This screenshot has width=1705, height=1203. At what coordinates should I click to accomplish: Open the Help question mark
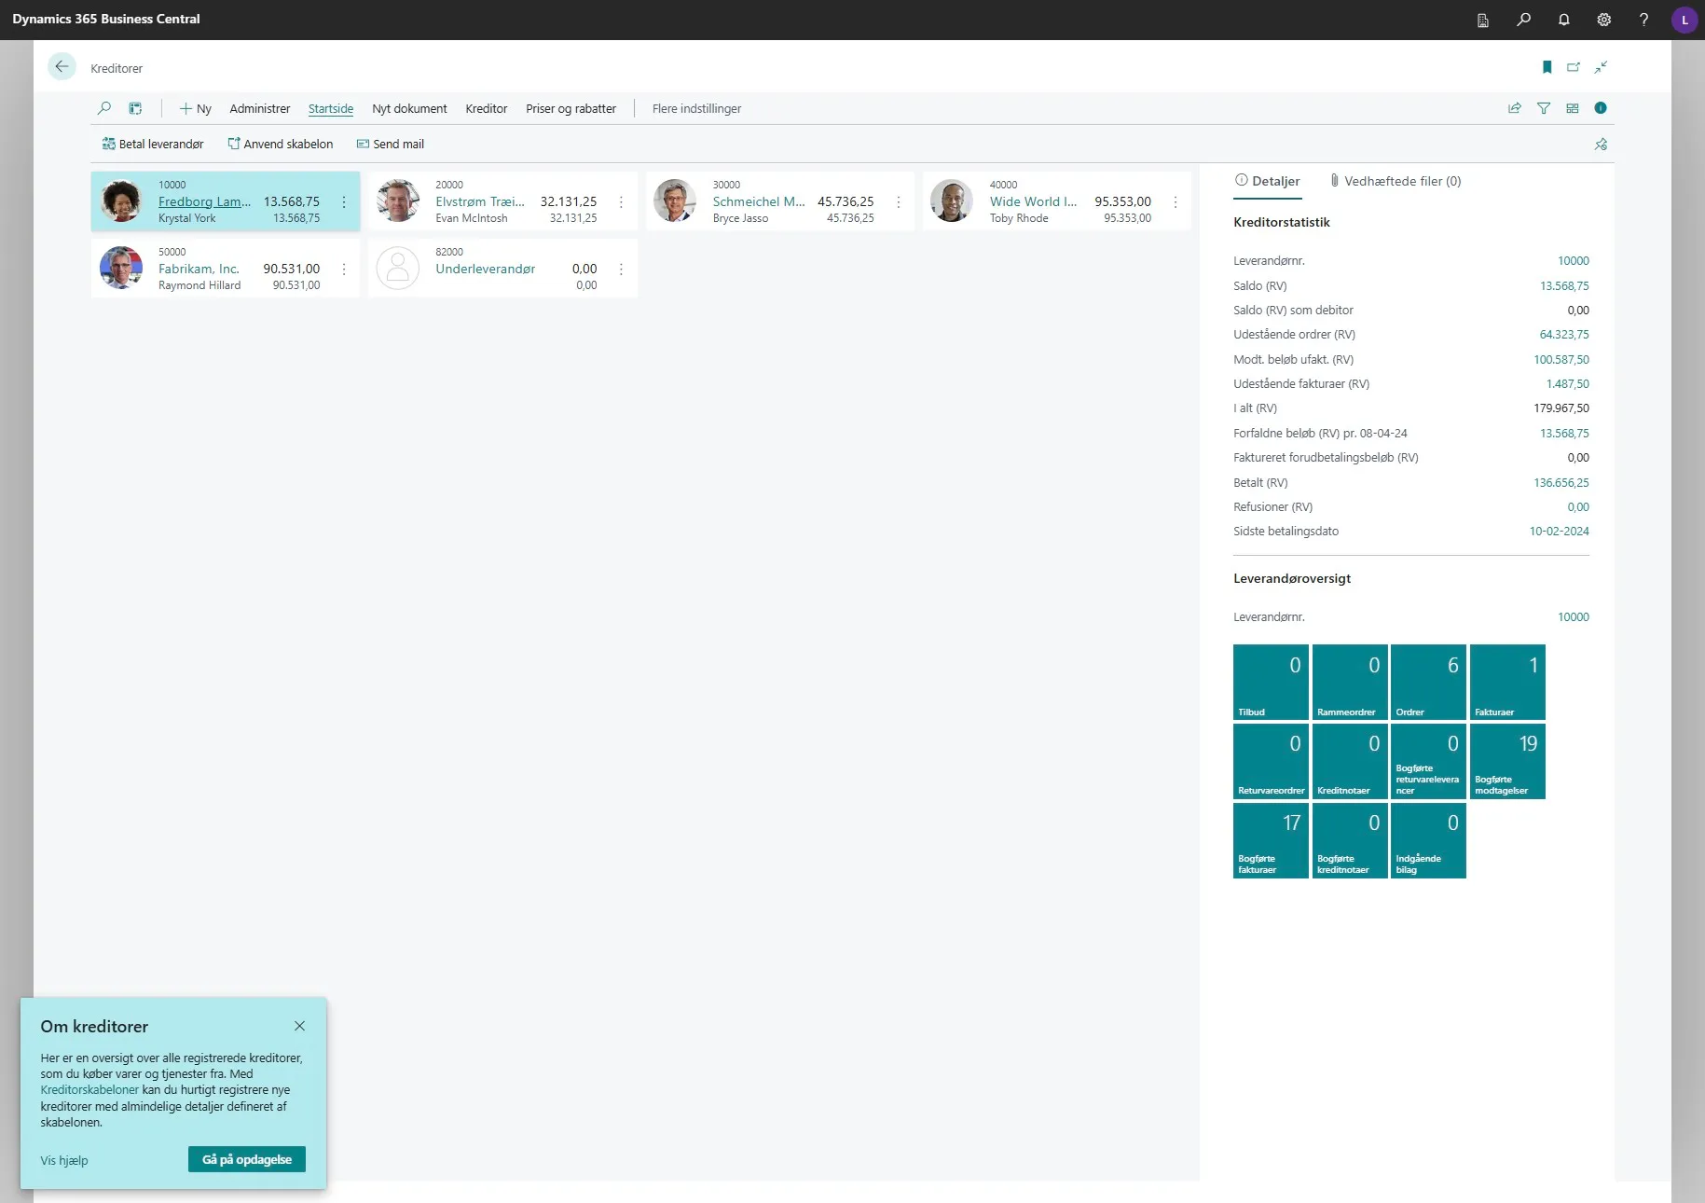(x=1644, y=20)
